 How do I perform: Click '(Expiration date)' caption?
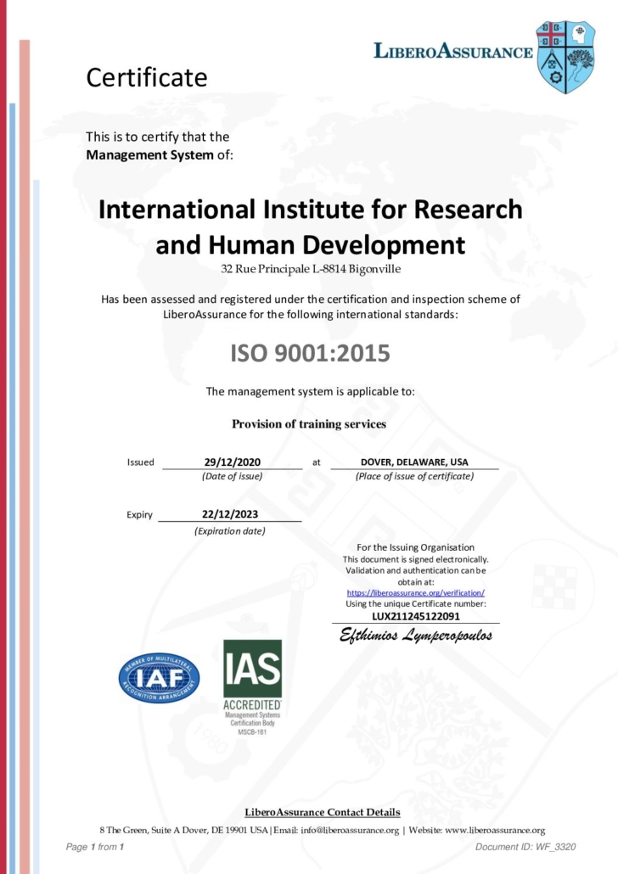click(x=230, y=531)
